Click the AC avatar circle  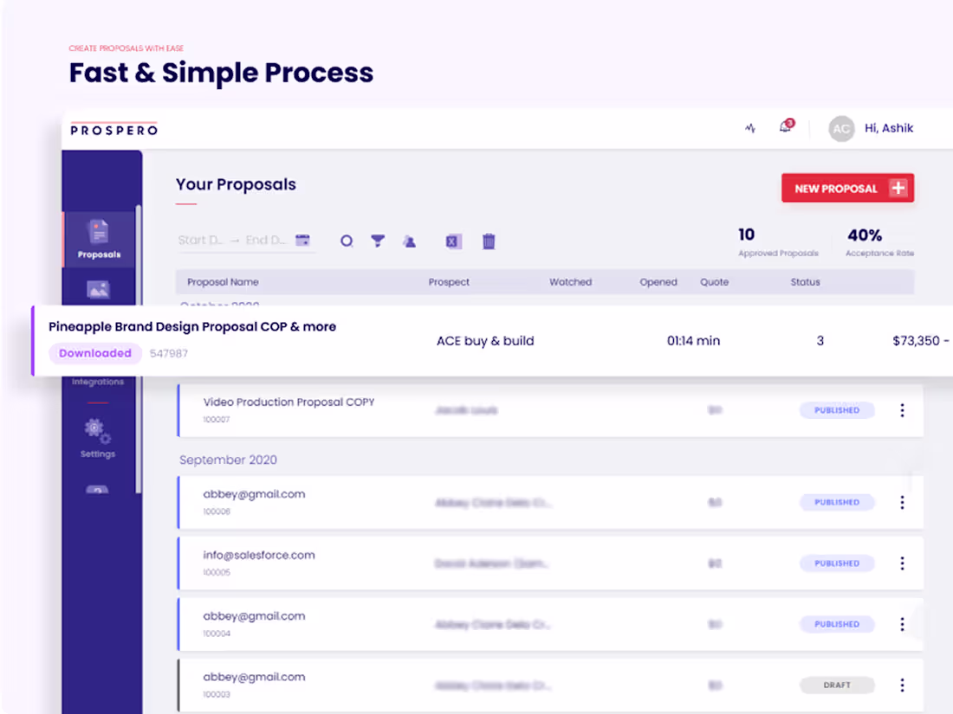(x=841, y=128)
